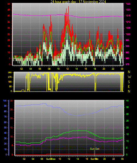Click the blue 50 humidity axis label

click(5, 127)
